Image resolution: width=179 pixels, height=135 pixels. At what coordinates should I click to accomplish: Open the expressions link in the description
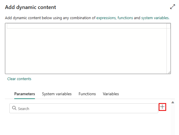[106, 18]
